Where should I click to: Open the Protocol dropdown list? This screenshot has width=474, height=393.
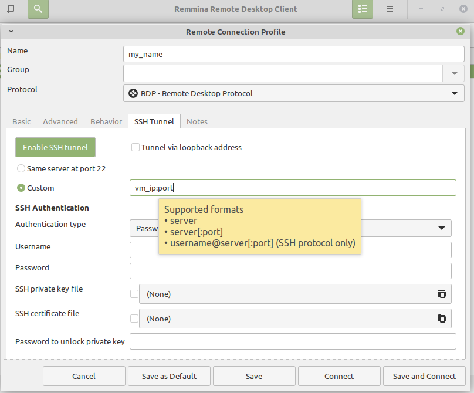pos(293,93)
